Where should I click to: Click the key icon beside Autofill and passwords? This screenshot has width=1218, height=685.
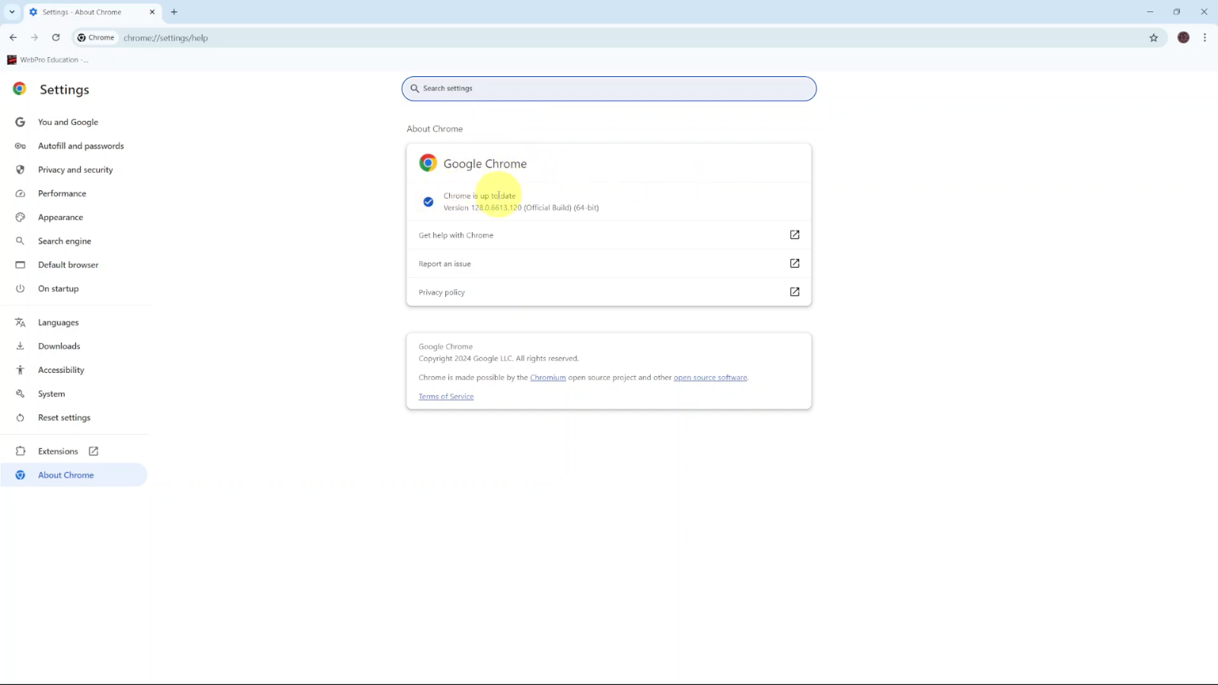point(21,146)
